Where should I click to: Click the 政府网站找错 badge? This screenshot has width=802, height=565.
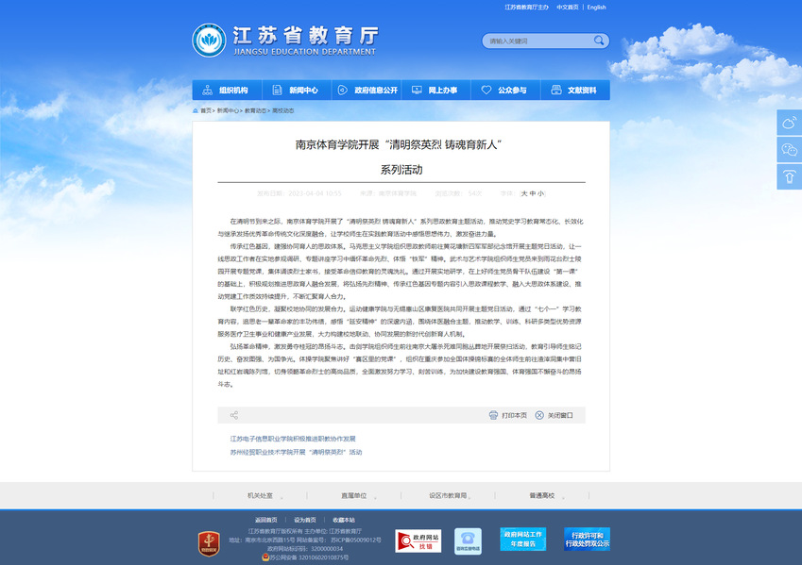click(417, 540)
